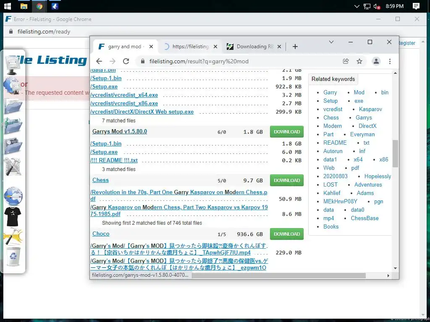This screenshot has width=430, height=322.
Task: Open the Chrome profile avatar menu
Action: click(376, 61)
